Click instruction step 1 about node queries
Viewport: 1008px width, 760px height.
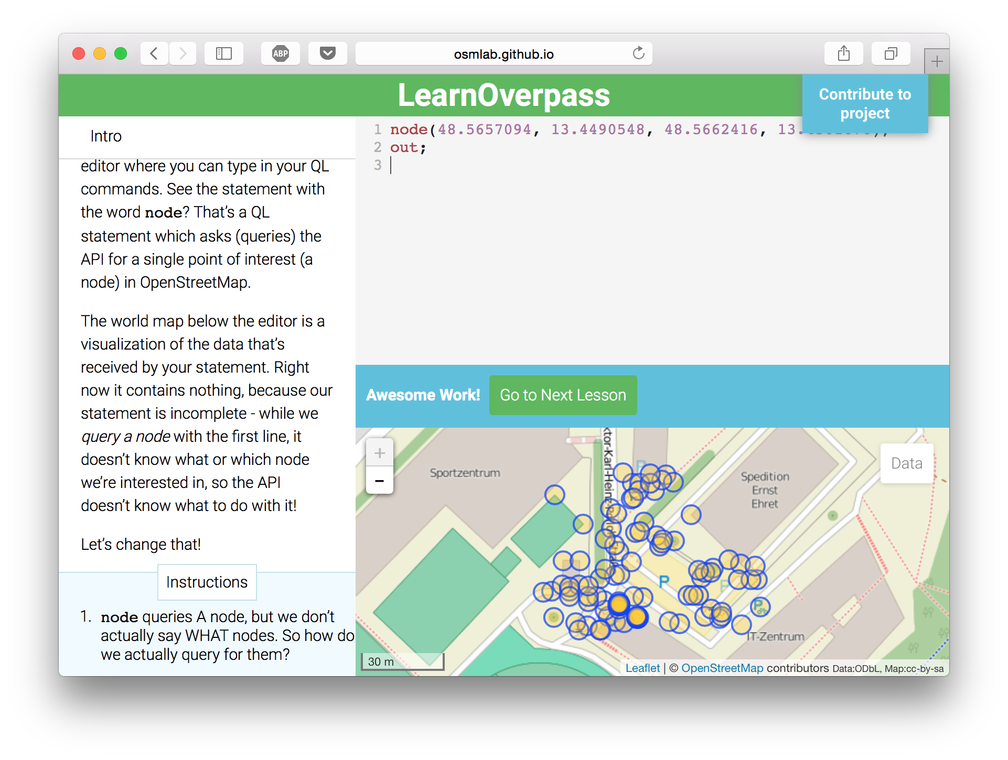218,635
